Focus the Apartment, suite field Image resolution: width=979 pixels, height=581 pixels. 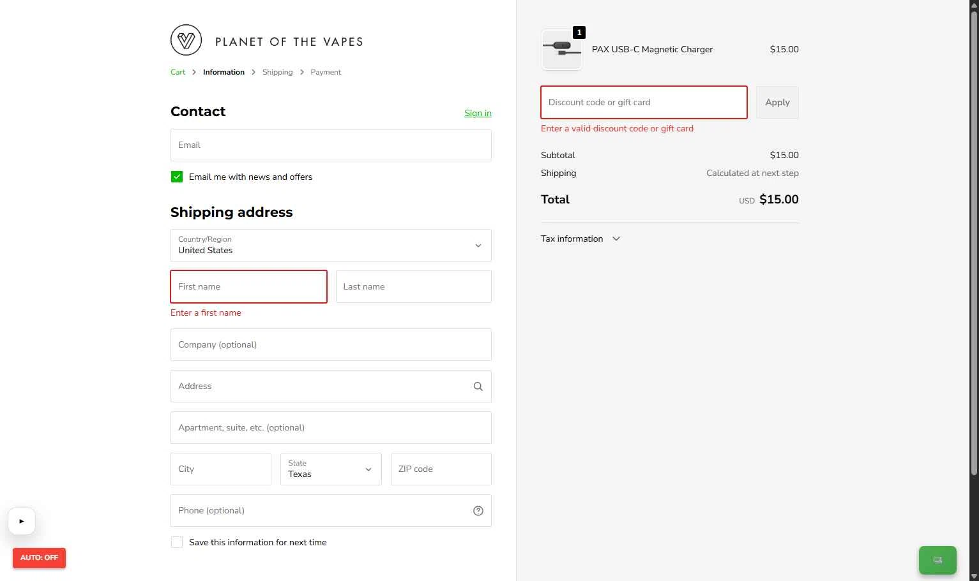(x=331, y=427)
